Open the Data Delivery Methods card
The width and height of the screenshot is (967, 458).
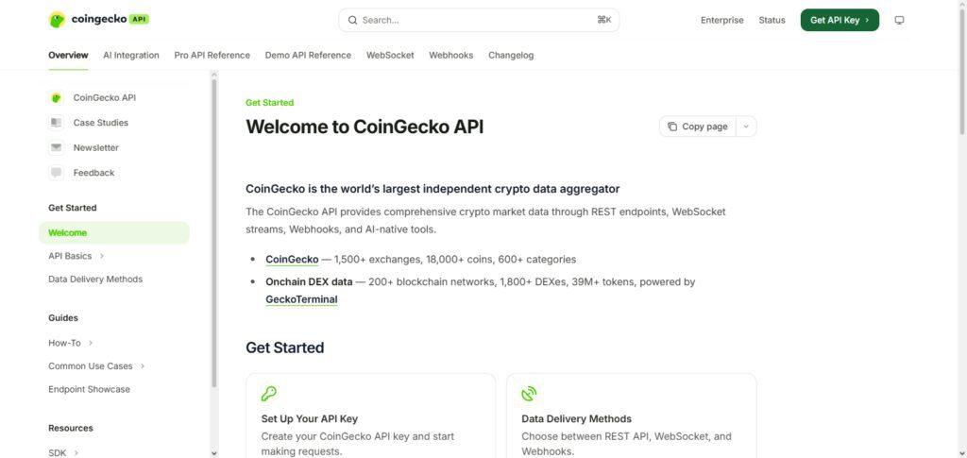(x=632, y=416)
